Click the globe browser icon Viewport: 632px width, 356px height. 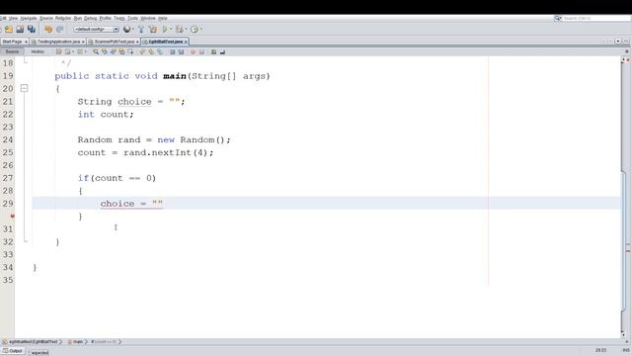tap(127, 29)
